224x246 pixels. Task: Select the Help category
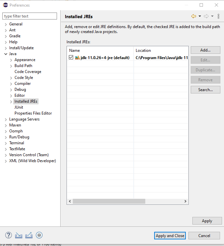[x=13, y=42]
